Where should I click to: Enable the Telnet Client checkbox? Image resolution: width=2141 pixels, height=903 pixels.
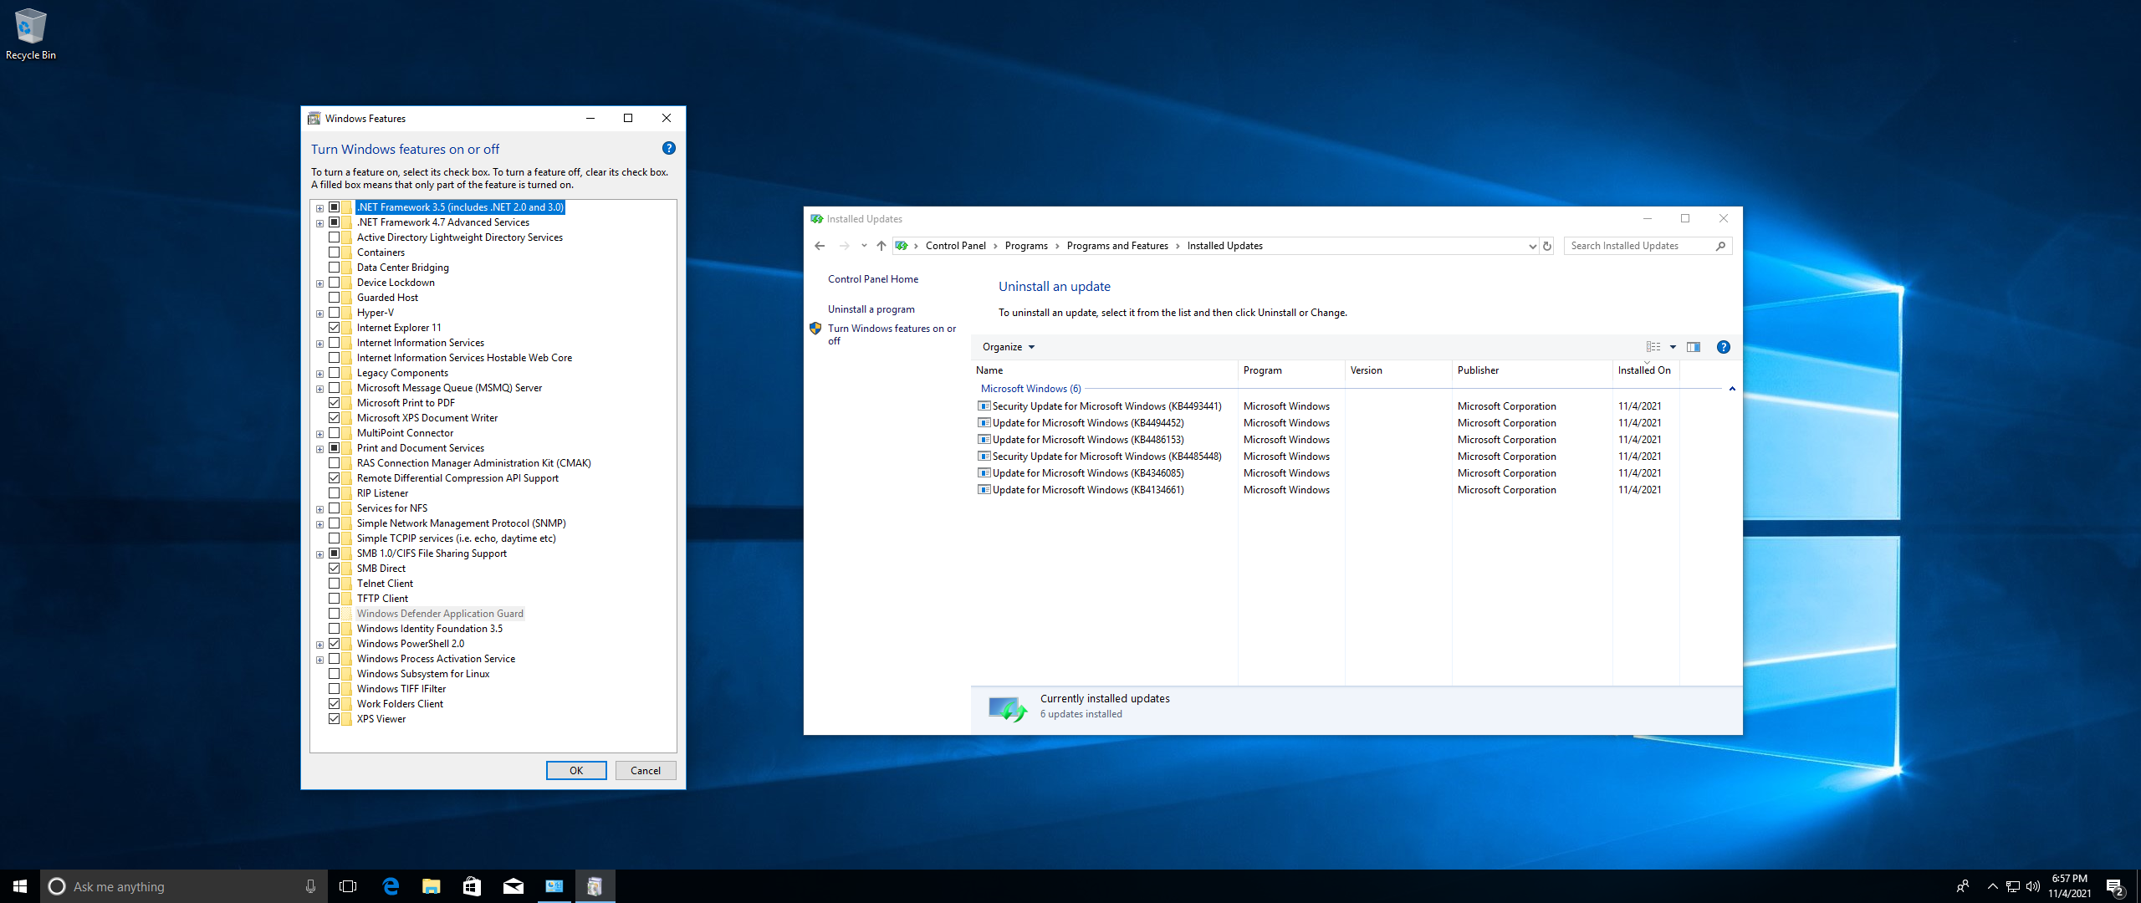click(x=335, y=584)
